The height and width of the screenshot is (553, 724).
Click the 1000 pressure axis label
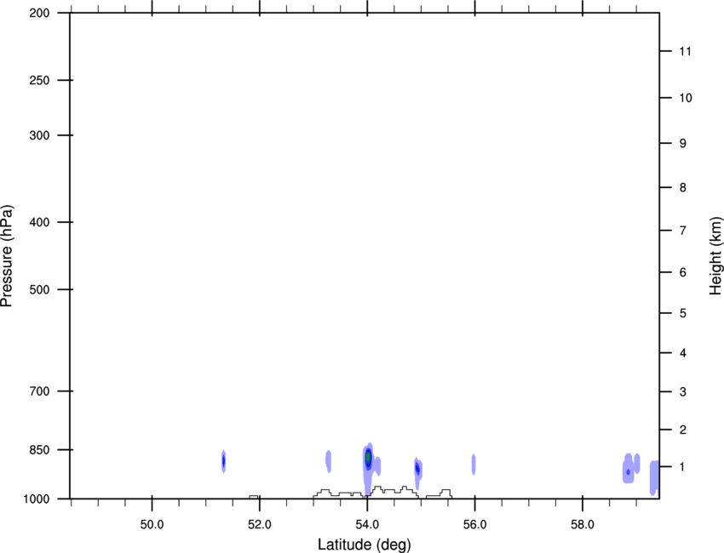pyautogui.click(x=37, y=499)
